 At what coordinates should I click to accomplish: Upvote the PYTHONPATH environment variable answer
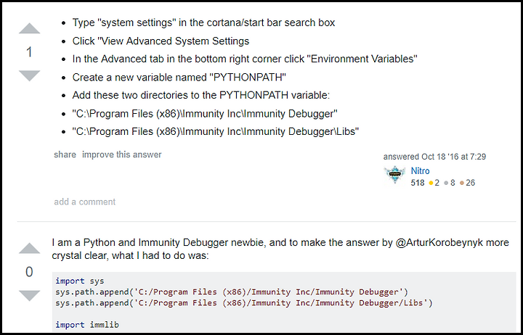[29, 28]
